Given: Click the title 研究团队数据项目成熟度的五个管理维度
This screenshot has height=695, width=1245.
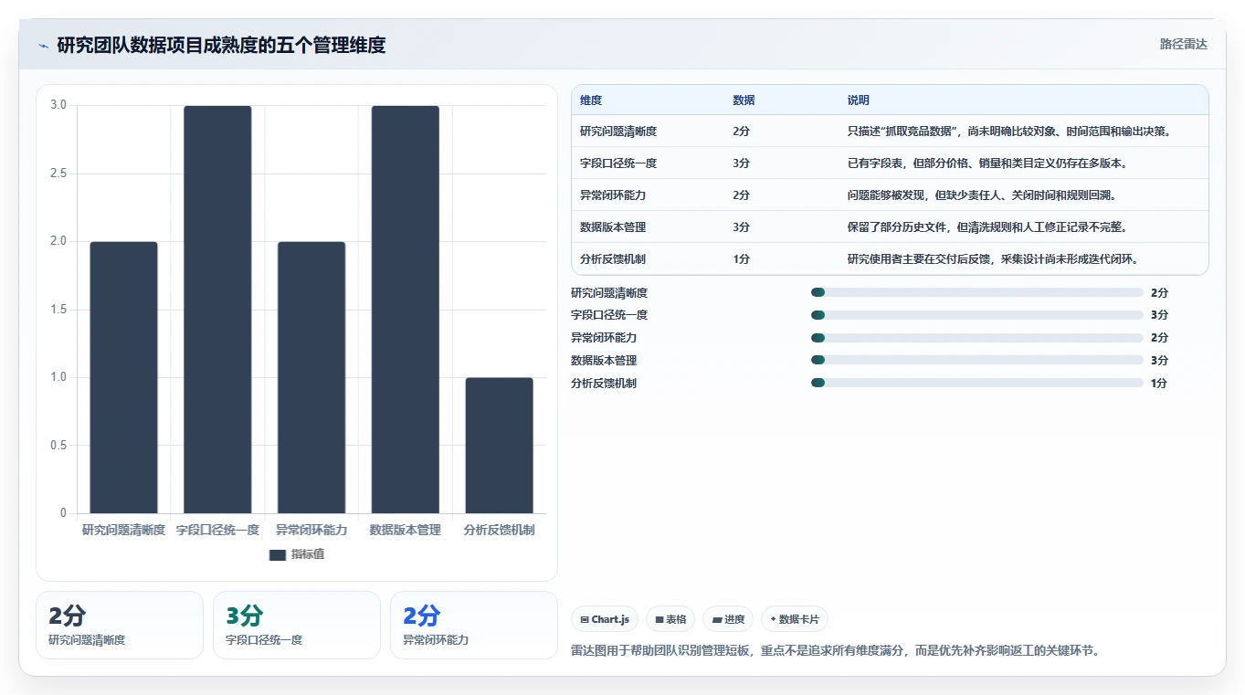Looking at the screenshot, I should pos(221,45).
